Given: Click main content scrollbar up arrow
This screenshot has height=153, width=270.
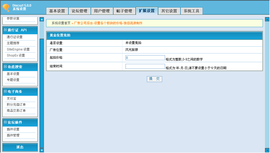Looking at the screenshot, I should 267,19.
